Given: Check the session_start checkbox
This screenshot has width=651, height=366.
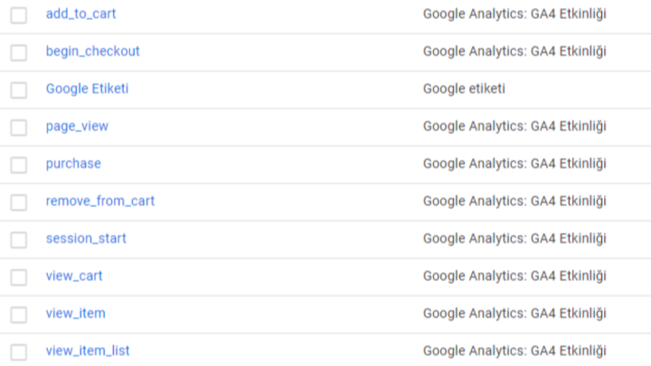Looking at the screenshot, I should click(x=19, y=239).
